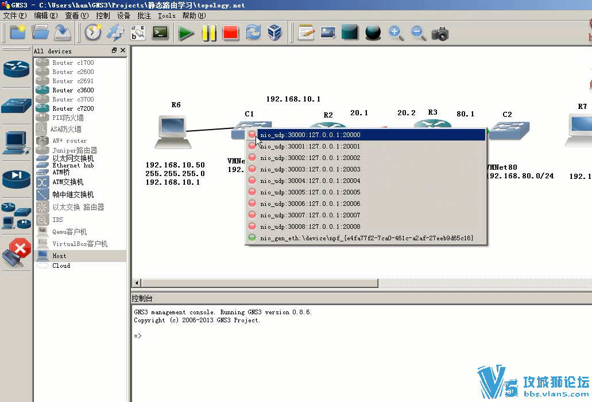Image resolution: width=592 pixels, height=402 pixels.
Task: Open console to all devices icon
Action: (x=160, y=33)
